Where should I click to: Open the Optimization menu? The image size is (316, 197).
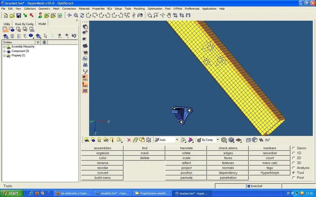(155, 9)
